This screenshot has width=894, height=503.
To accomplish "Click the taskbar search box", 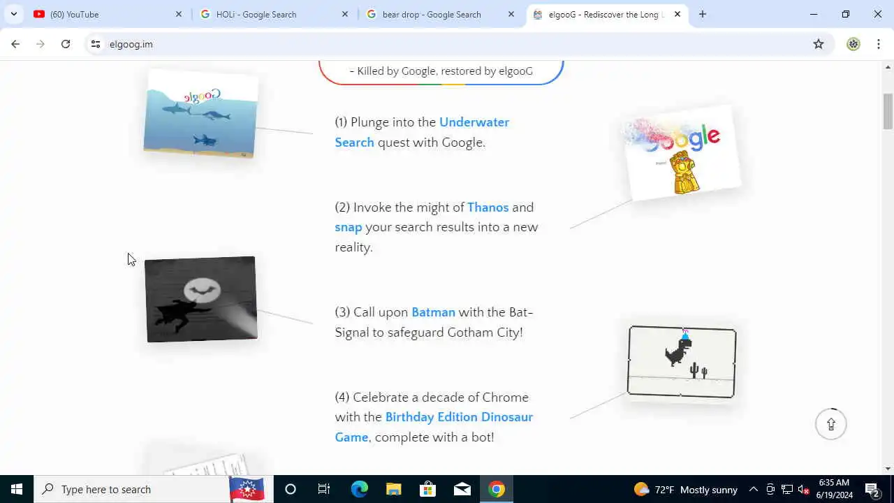I will 153,489.
